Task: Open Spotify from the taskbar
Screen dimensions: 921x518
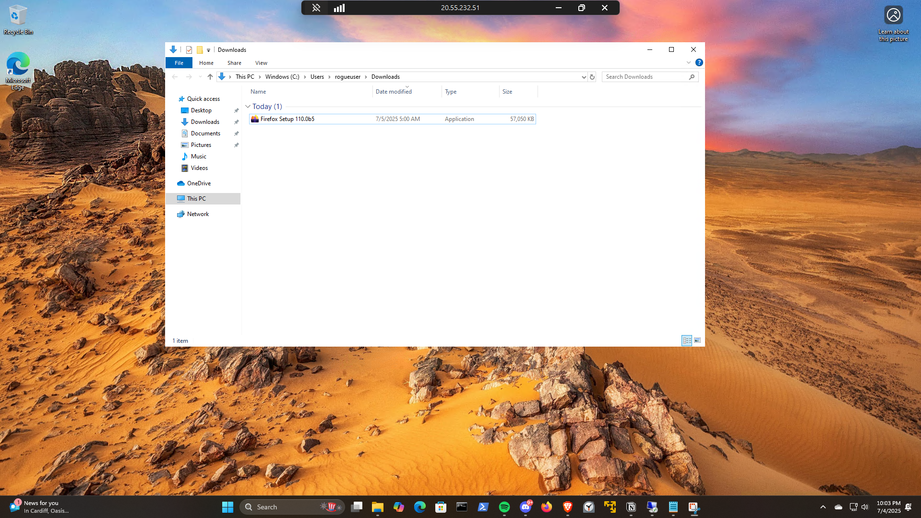Action: 504,507
